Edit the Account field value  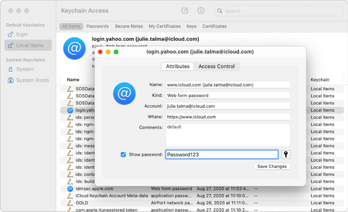pyautogui.click(x=227, y=106)
